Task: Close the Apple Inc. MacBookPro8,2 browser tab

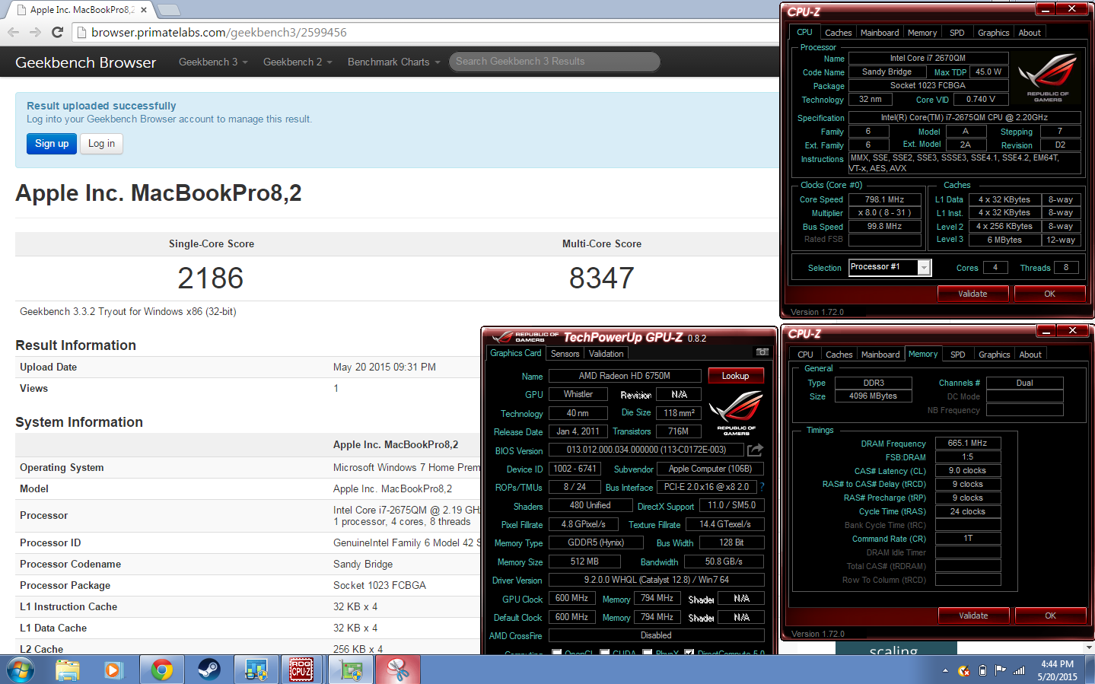Action: (144, 10)
